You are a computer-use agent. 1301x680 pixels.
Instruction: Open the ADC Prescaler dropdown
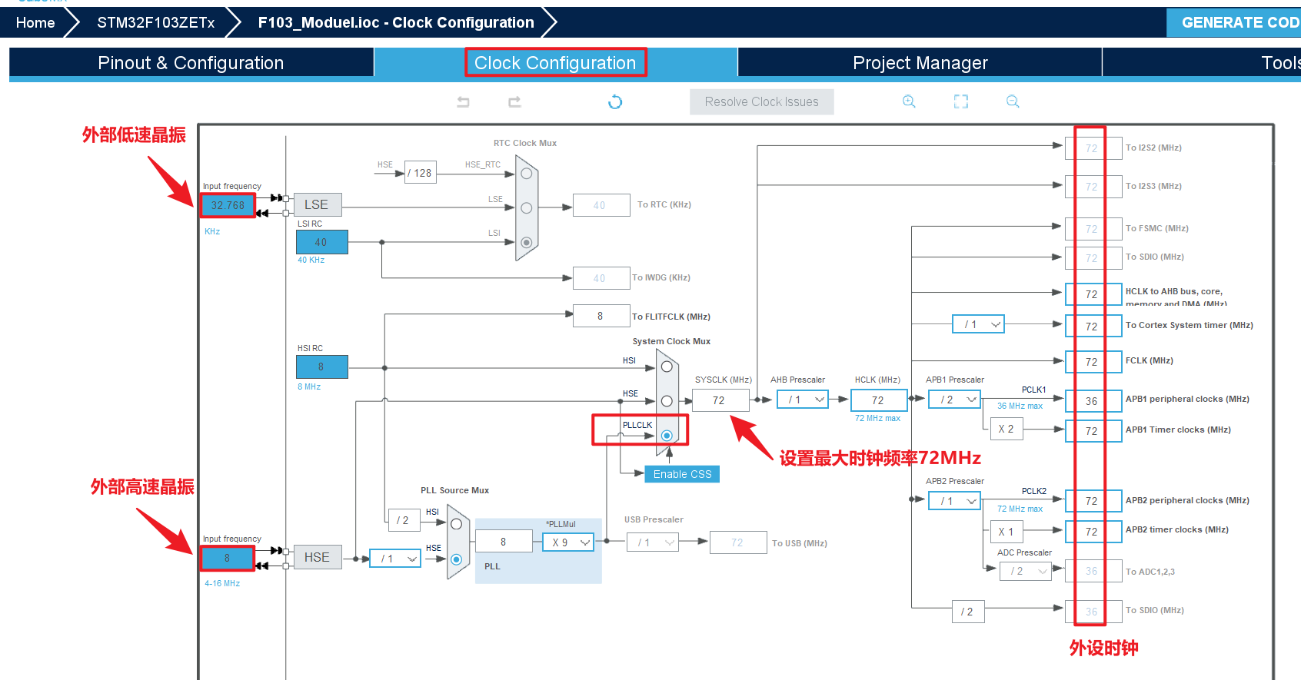(1025, 571)
